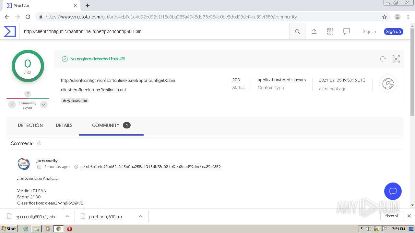Open the file explorer taskbar icon
Viewport: 415px width, 233px height.
click(37, 229)
